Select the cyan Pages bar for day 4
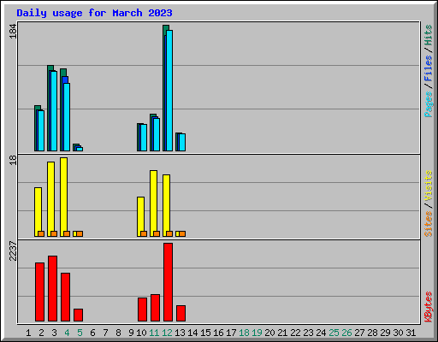The width and height of the screenshot is (438, 342). [x=67, y=117]
